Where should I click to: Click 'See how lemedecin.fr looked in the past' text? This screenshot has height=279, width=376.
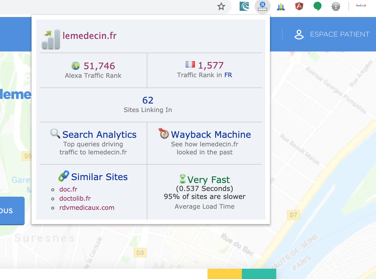205,148
